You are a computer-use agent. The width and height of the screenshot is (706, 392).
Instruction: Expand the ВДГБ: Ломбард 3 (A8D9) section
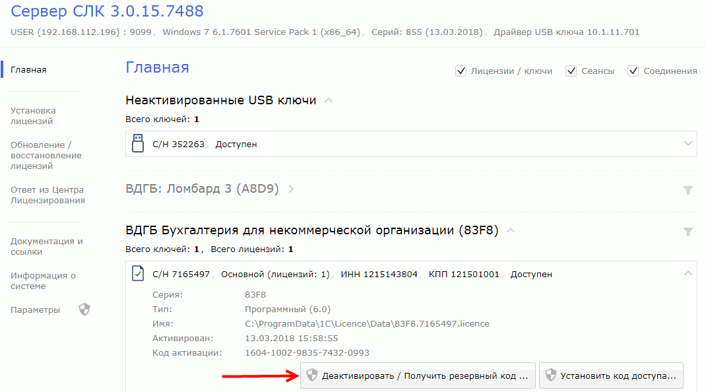point(291,189)
